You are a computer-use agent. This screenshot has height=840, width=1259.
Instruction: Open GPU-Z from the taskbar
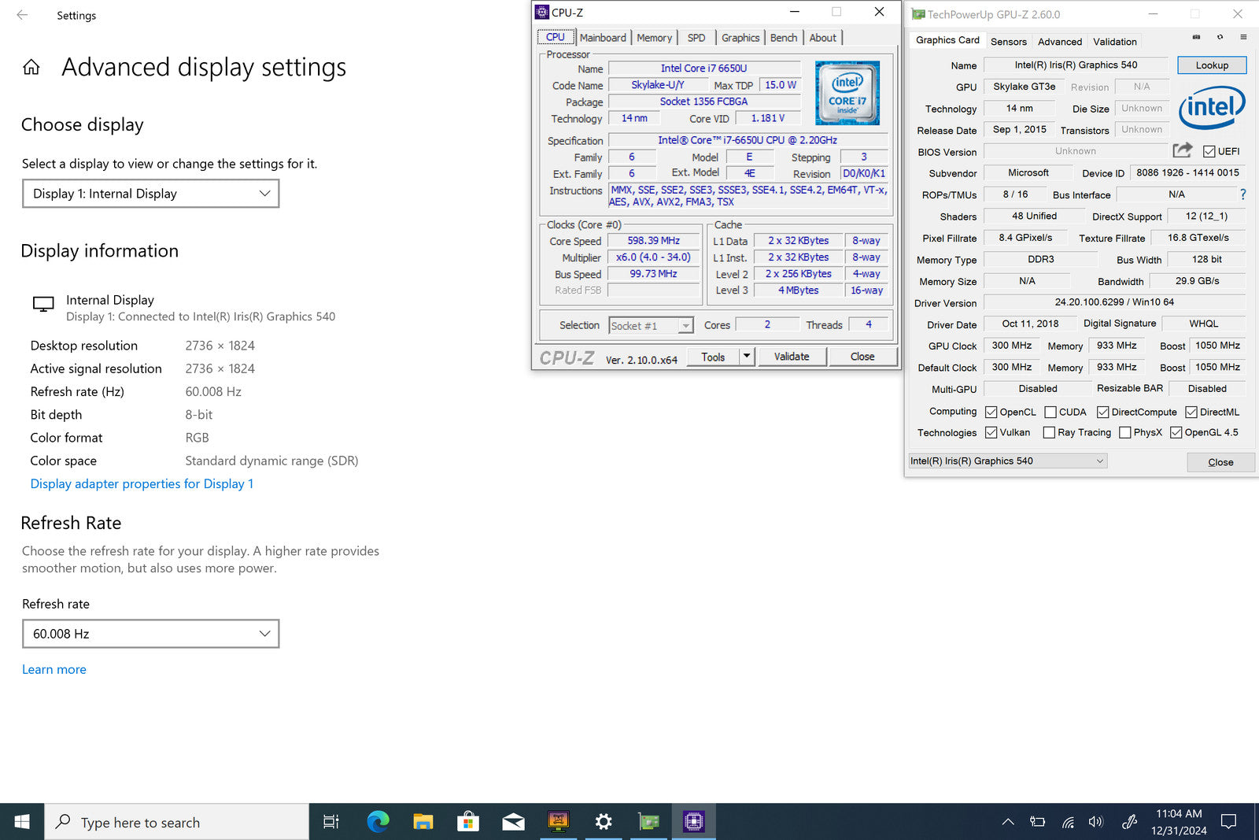click(x=648, y=822)
